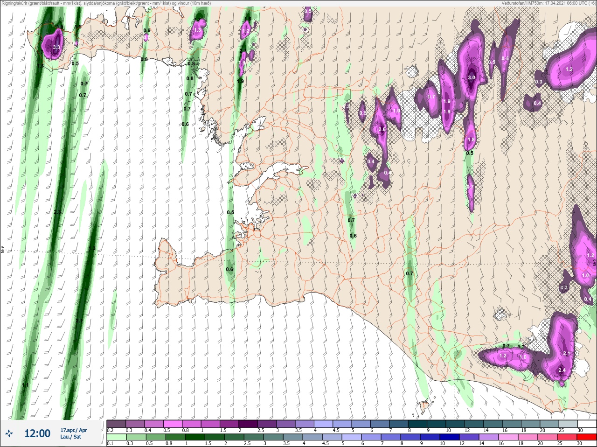The image size is (597, 447).
Task: Click the '17.apr./ Apr' date label
Action: [x=74, y=430]
